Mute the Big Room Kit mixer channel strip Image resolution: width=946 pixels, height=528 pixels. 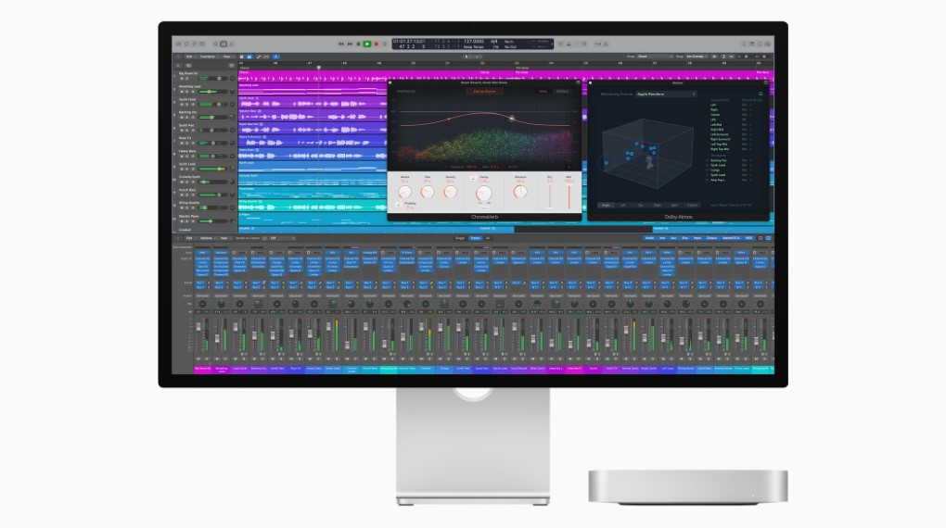pyautogui.click(x=198, y=358)
